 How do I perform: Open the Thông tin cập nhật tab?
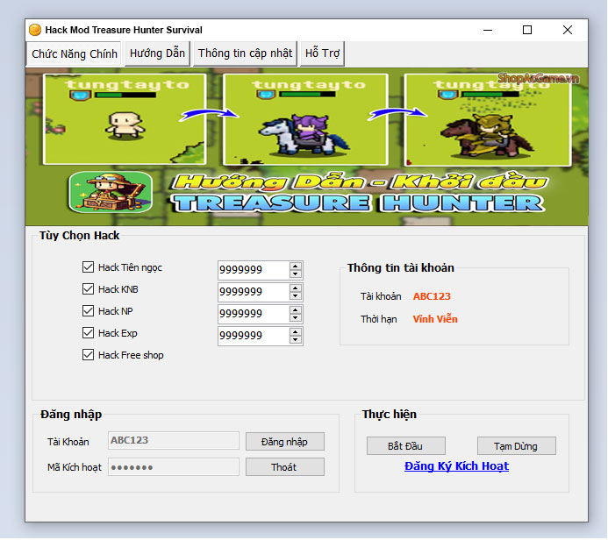(x=245, y=53)
